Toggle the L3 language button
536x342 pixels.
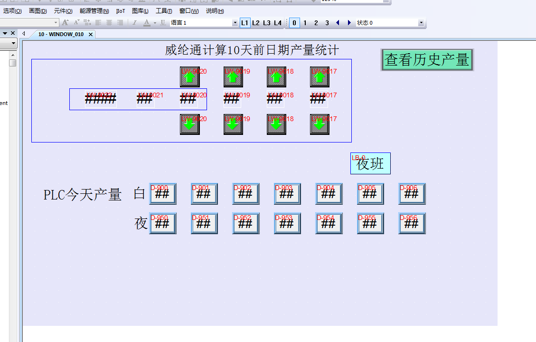[x=267, y=23]
